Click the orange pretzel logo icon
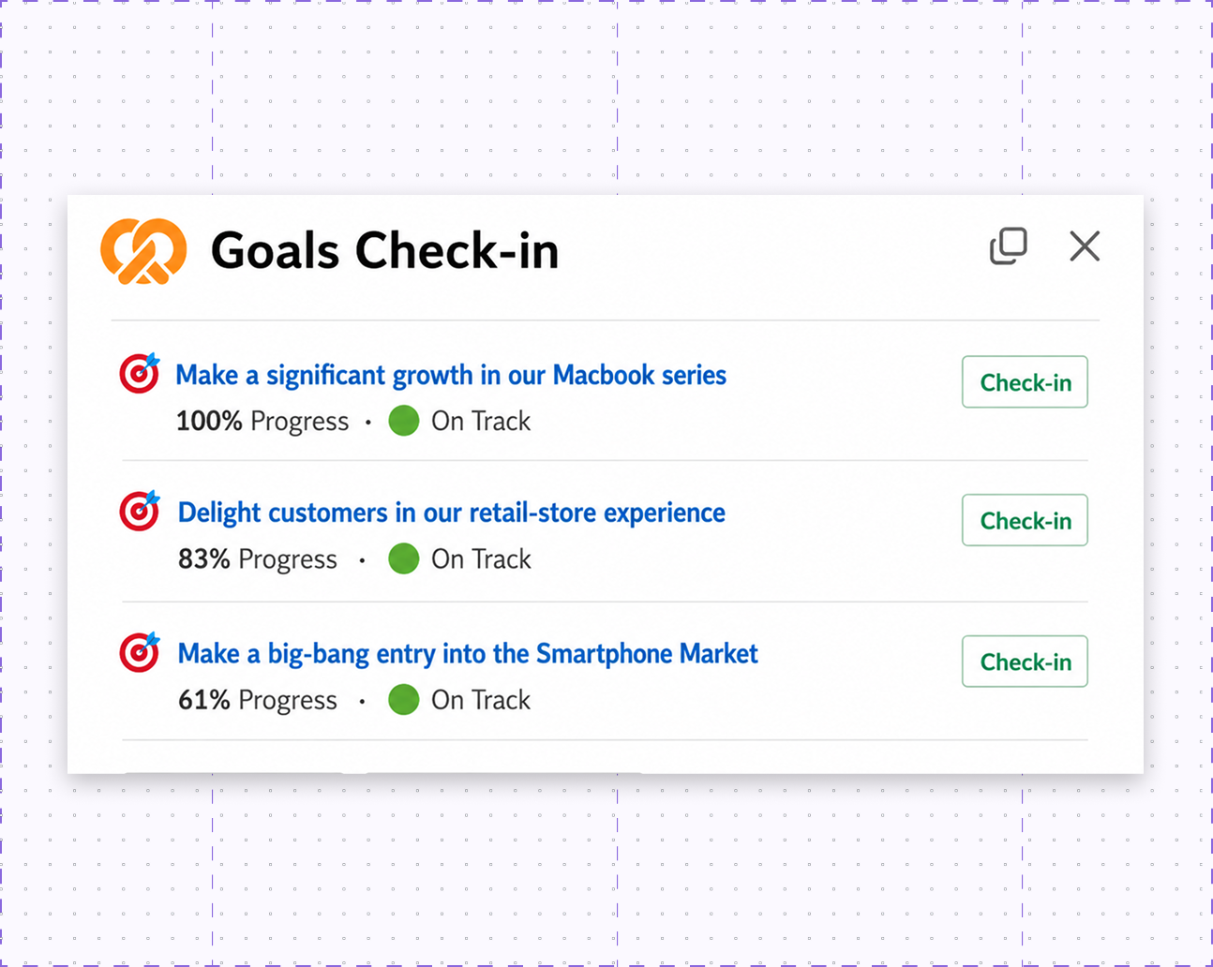The image size is (1213, 967). click(x=143, y=251)
